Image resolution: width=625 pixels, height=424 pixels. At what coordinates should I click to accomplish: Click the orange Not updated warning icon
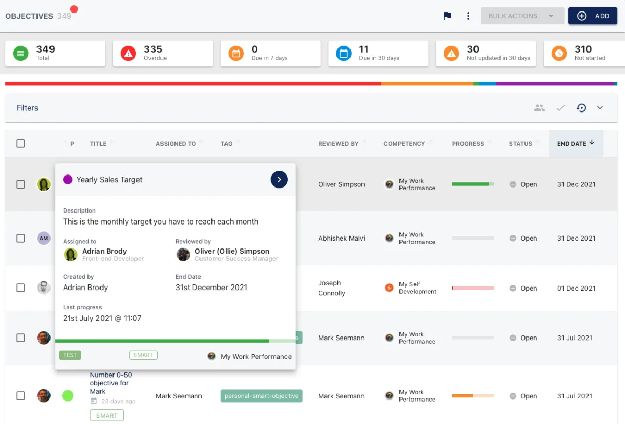[x=452, y=53]
